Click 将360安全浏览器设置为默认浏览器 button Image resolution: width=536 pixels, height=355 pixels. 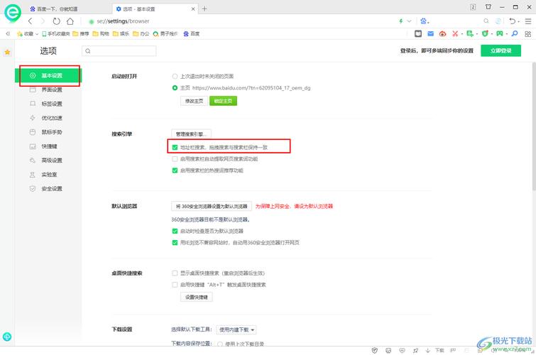tap(212, 206)
